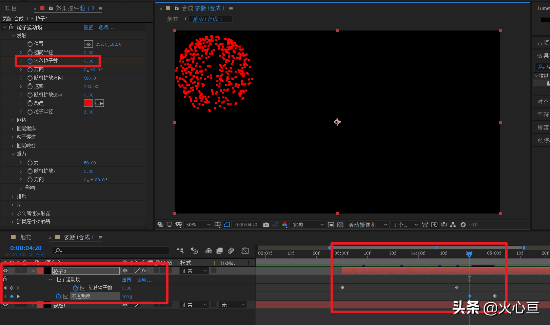Screen dimensions: 550x325
Task: Click the work area end handle
Action: point(524,248)
